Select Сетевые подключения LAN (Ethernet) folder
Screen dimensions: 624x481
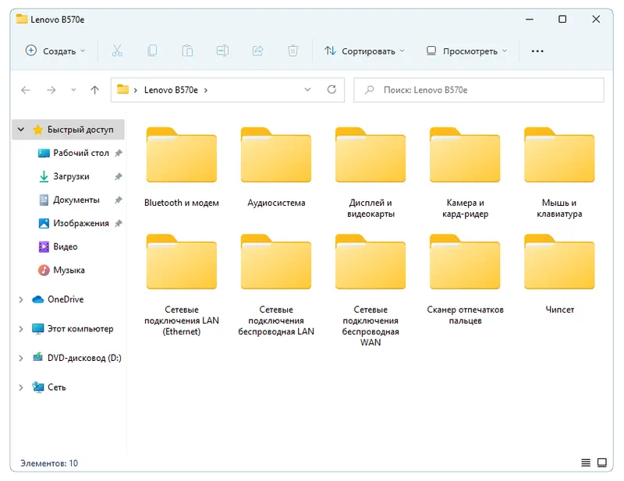182,285
